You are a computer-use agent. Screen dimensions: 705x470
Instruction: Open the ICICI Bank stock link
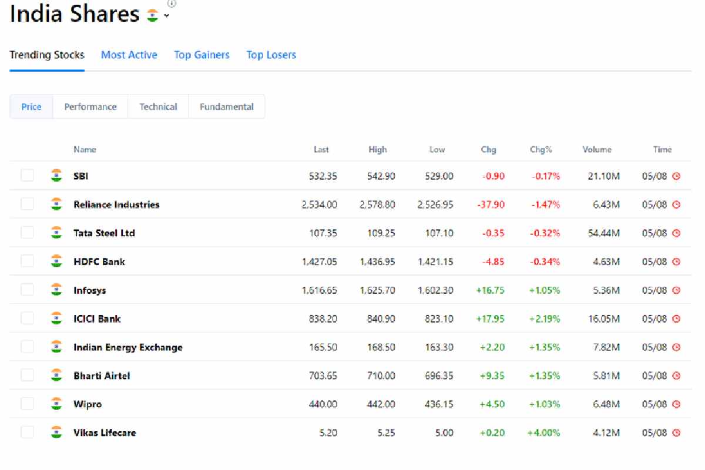[x=97, y=318]
